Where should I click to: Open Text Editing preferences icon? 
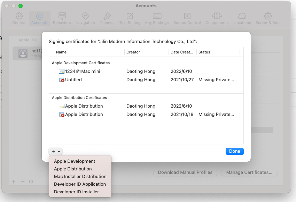click(130, 16)
